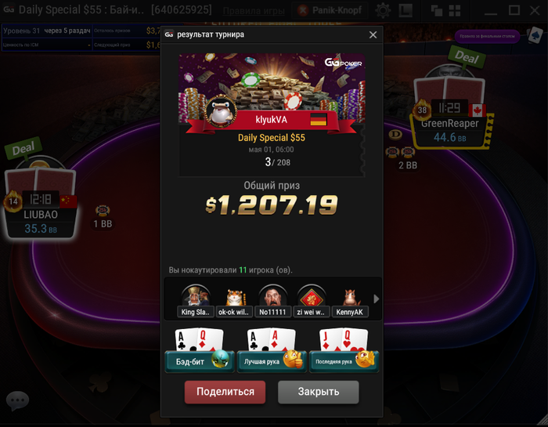Click the Закрыть button
548x427 pixels.
[x=319, y=392]
